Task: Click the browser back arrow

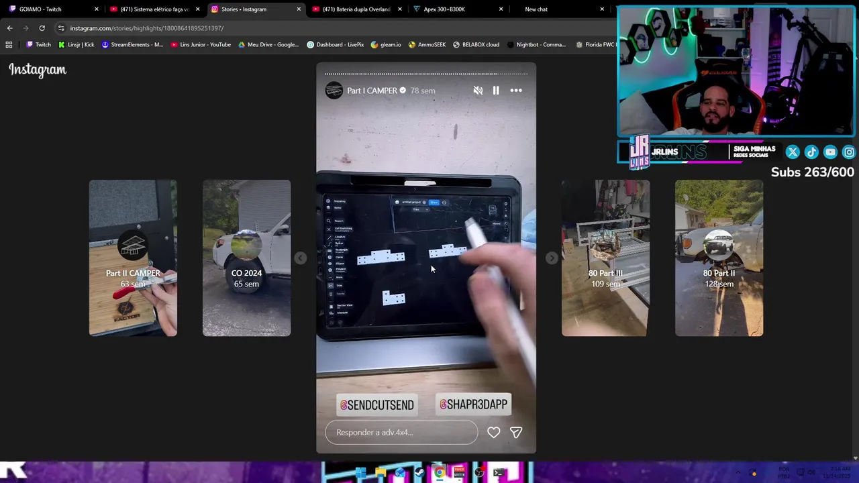Action: click(x=9, y=28)
